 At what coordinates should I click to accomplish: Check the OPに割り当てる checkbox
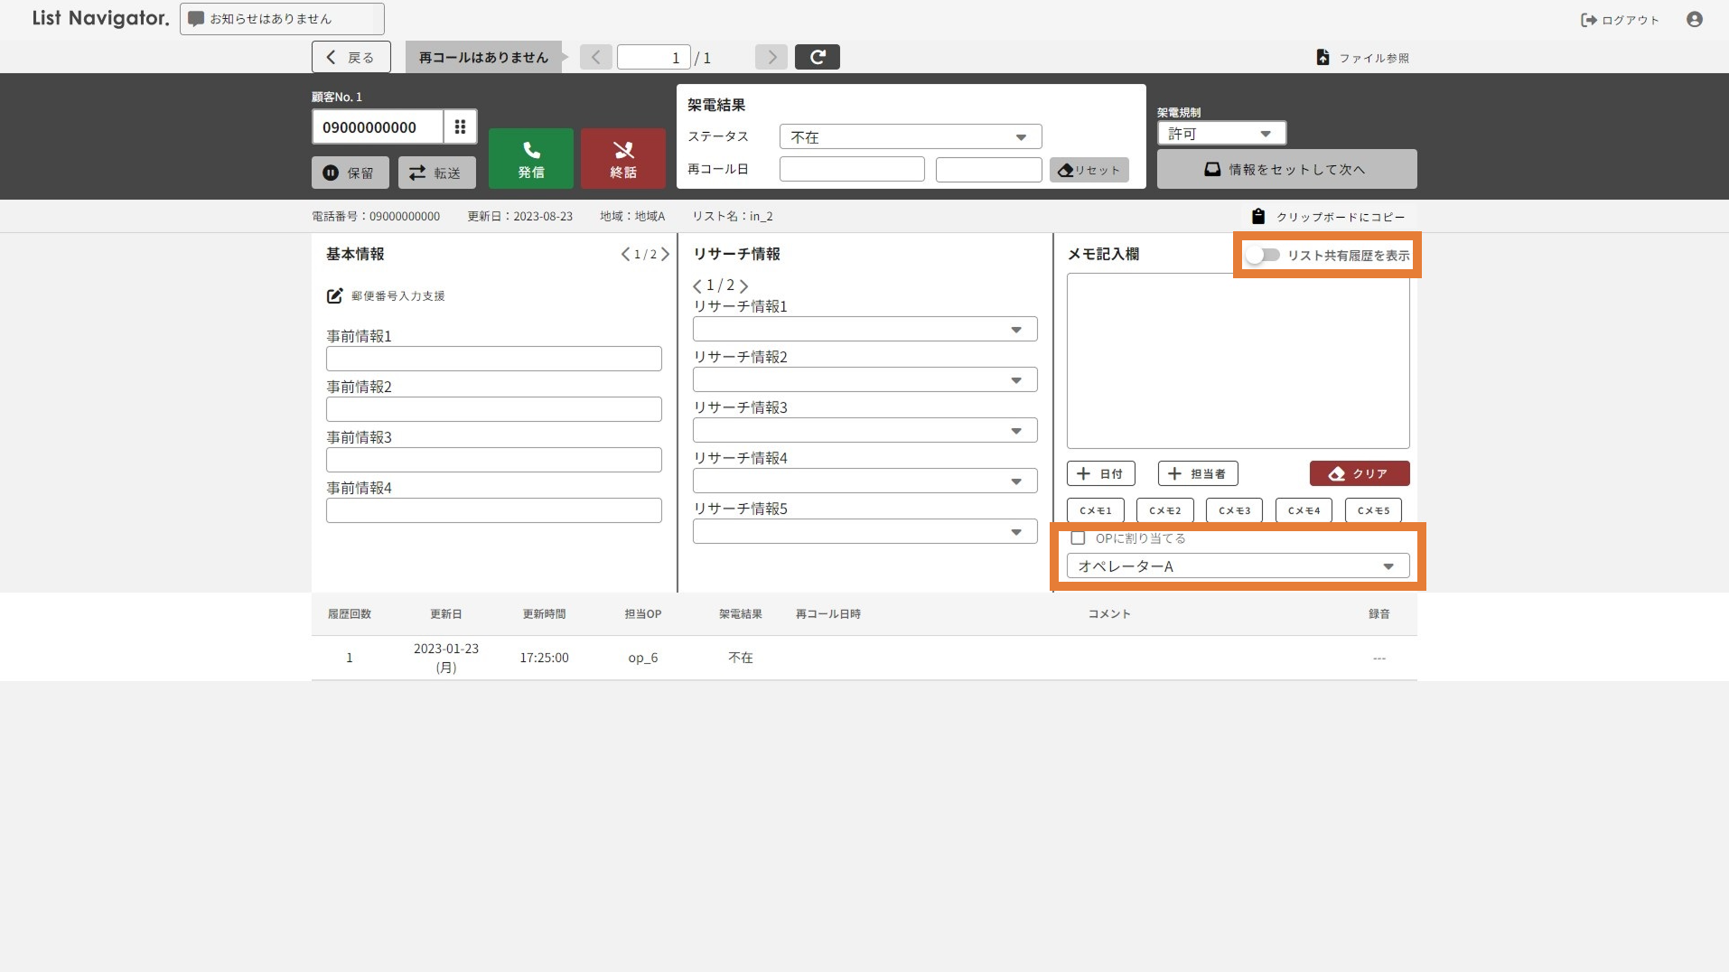1078,538
